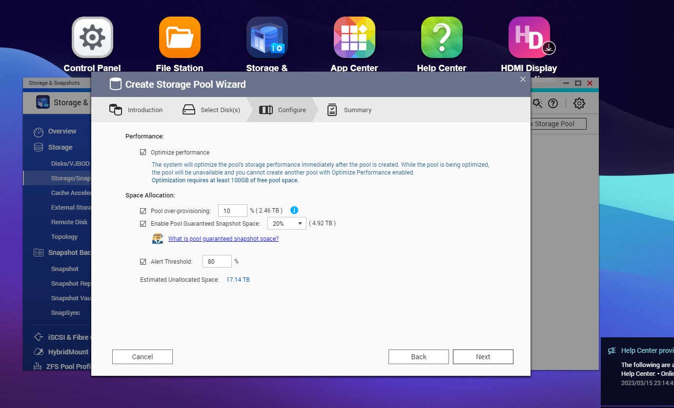Screen dimensions: 674x408
Task: Open Topology in the sidebar
Action: [x=64, y=236]
